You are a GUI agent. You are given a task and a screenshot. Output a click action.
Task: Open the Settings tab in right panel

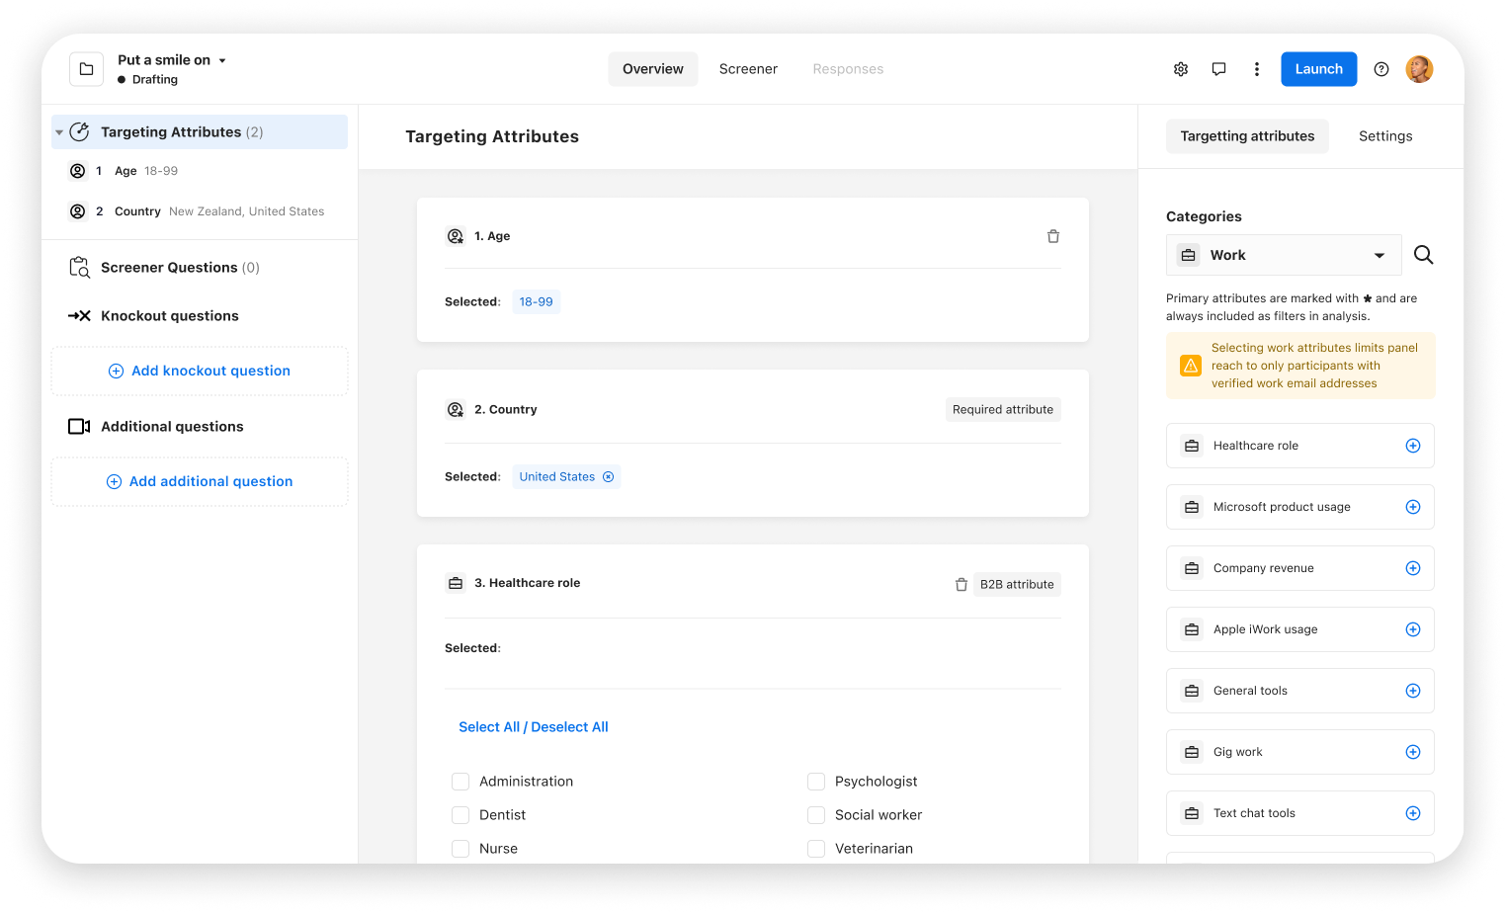pos(1384,135)
